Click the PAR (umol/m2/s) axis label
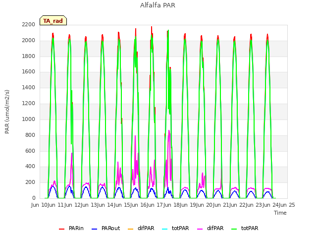The width and height of the screenshot is (317, 238). [7, 112]
